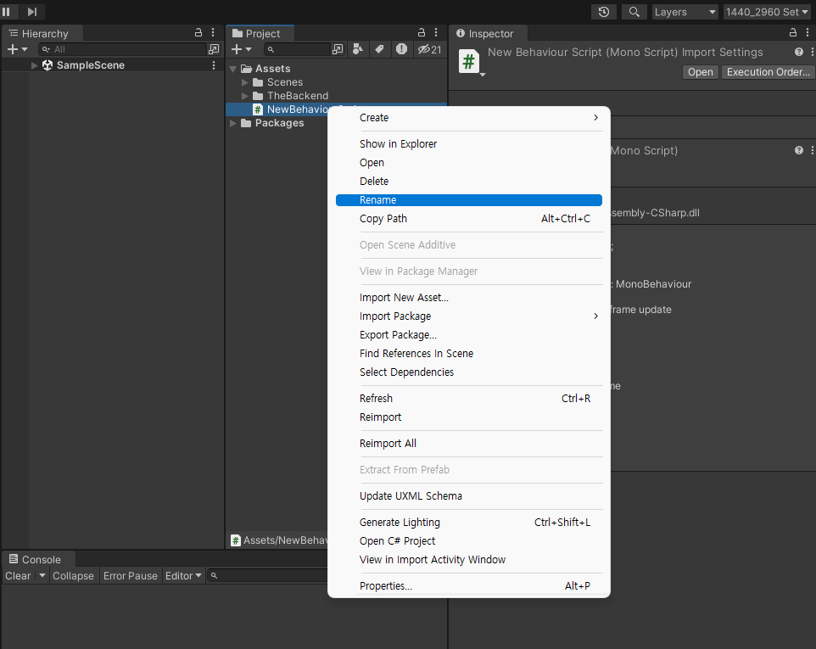Expand the SampleScene arrow
This screenshot has height=649, width=816.
[x=34, y=65]
